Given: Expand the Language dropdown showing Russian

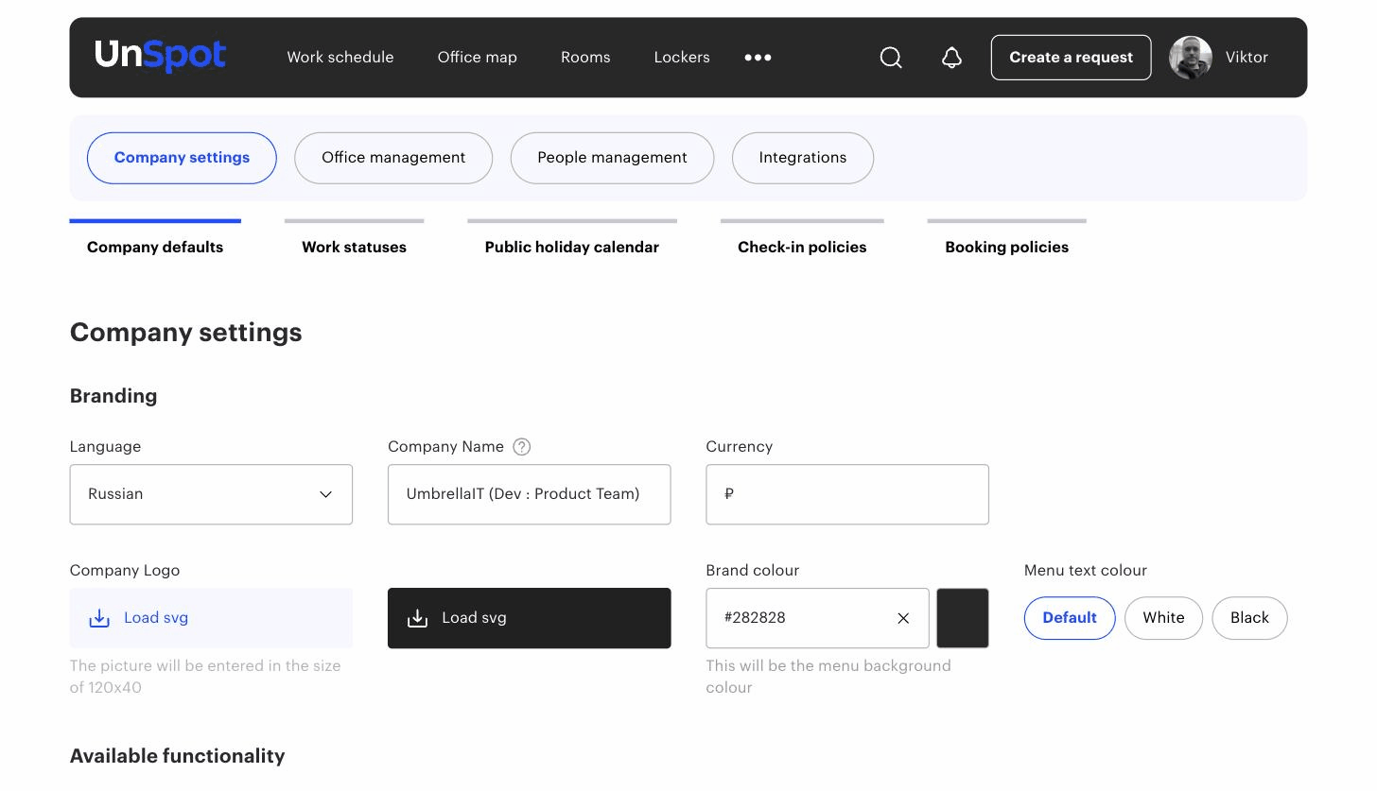Looking at the screenshot, I should pos(211,494).
